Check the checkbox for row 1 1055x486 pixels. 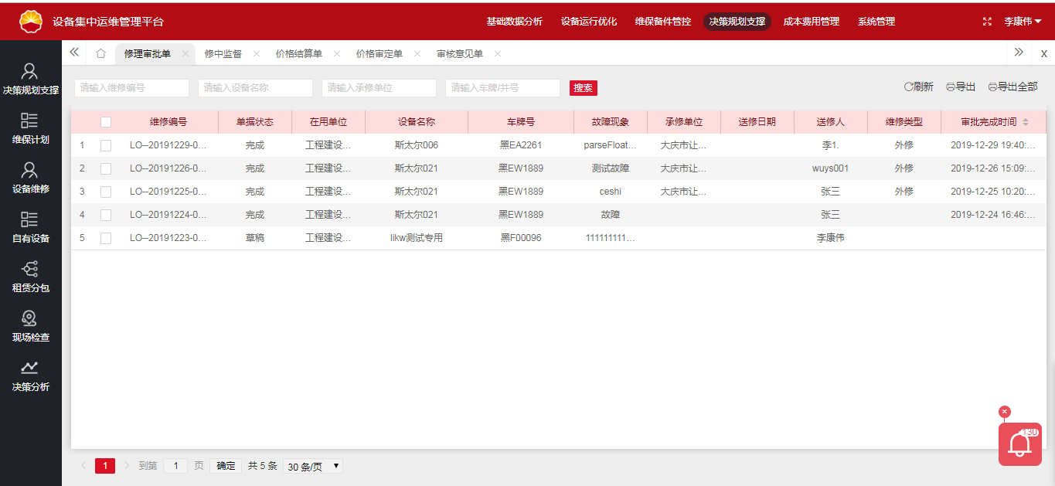(106, 145)
